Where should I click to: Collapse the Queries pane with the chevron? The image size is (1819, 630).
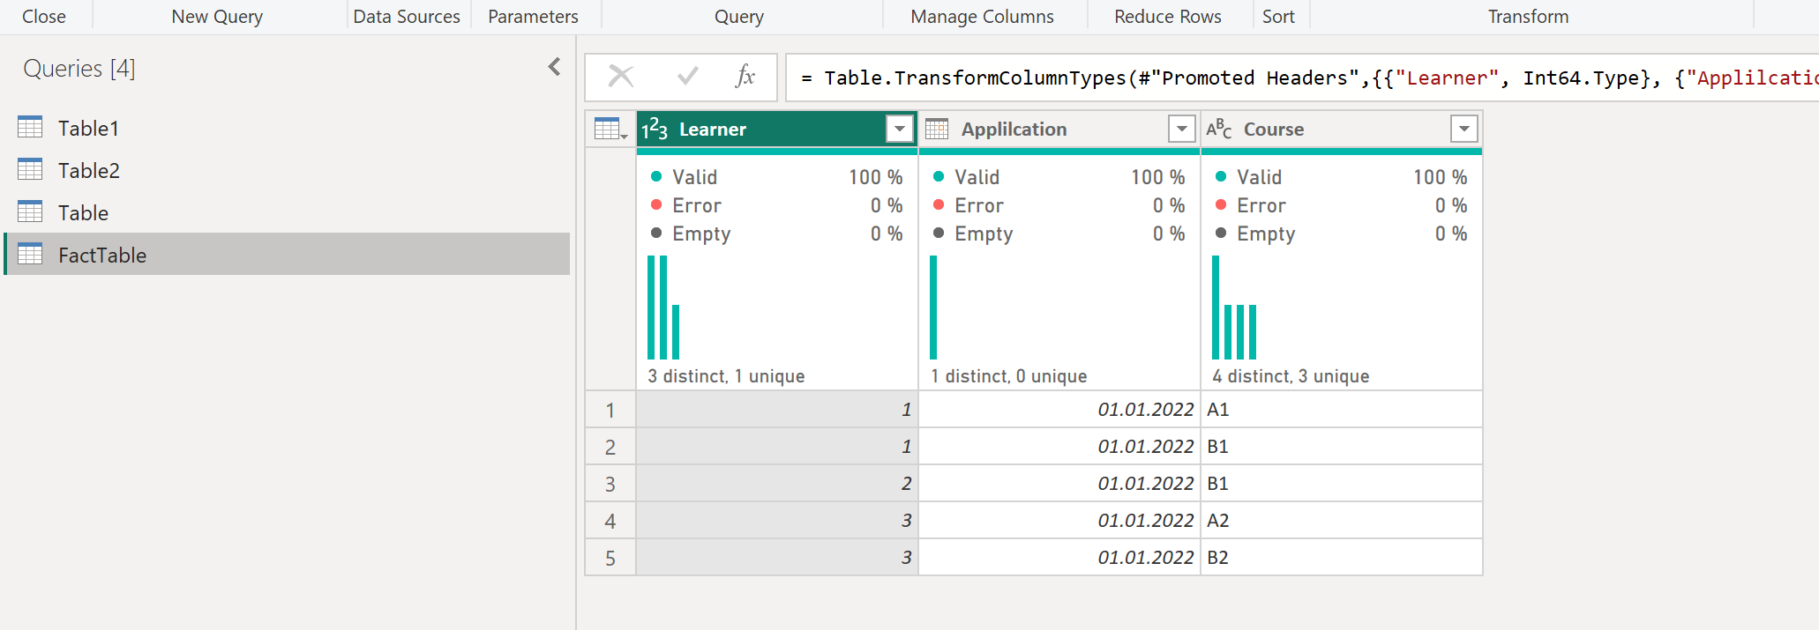click(x=554, y=67)
